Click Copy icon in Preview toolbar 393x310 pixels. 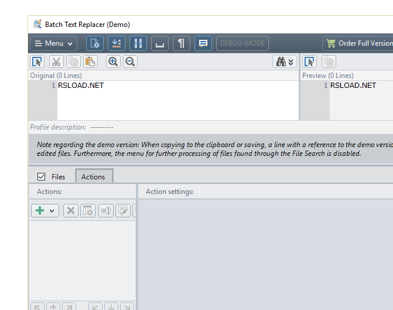[329, 62]
